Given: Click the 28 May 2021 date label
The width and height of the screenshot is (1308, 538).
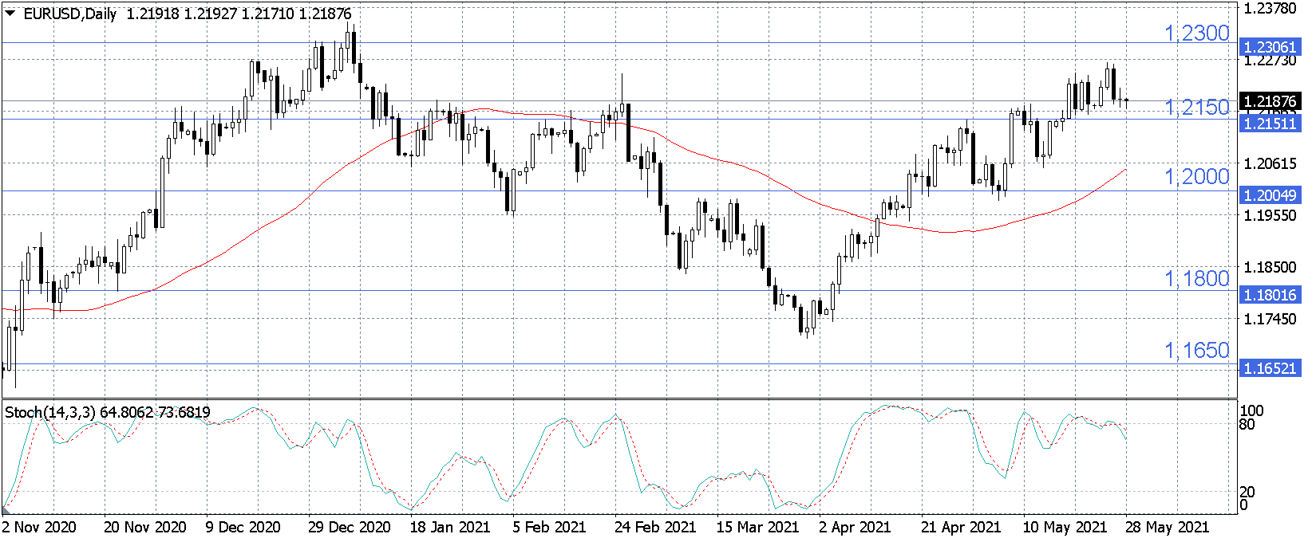Looking at the screenshot, I should coord(1167,527).
